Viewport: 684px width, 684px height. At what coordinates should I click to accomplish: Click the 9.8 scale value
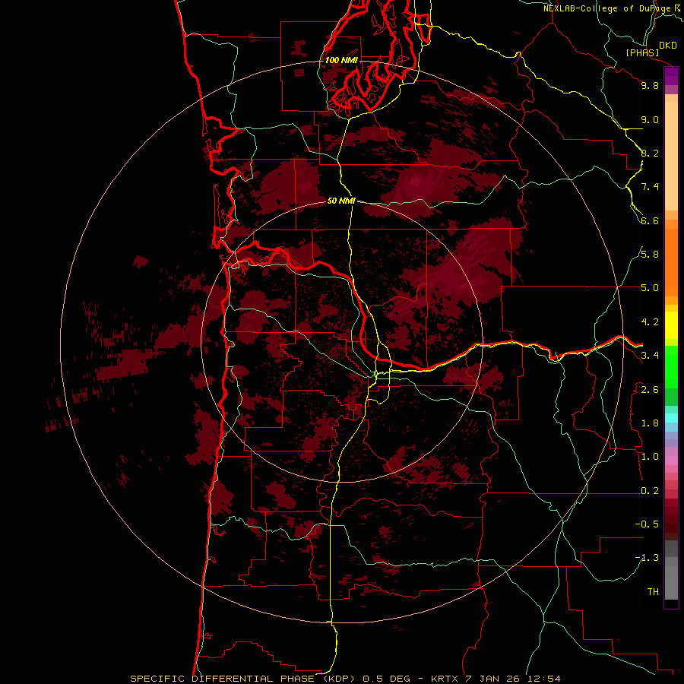click(650, 85)
